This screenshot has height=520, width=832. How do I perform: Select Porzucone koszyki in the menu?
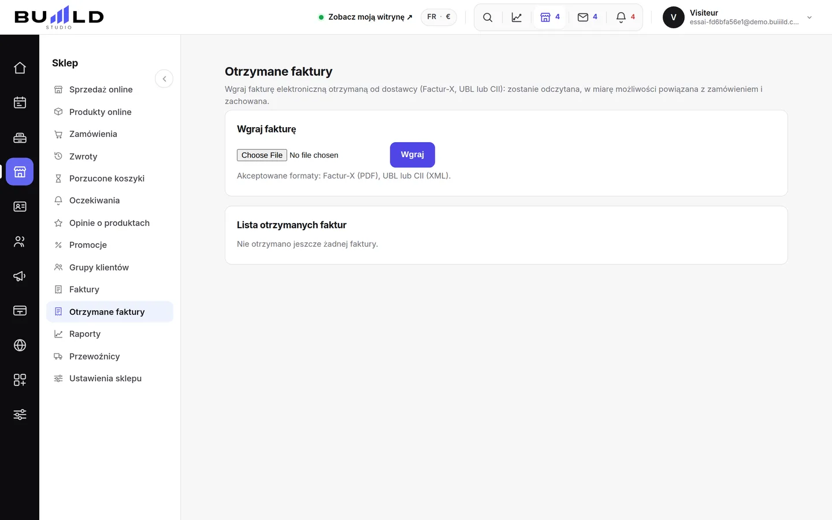pyautogui.click(x=110, y=179)
